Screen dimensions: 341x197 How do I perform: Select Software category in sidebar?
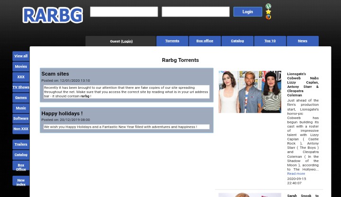pos(21,118)
